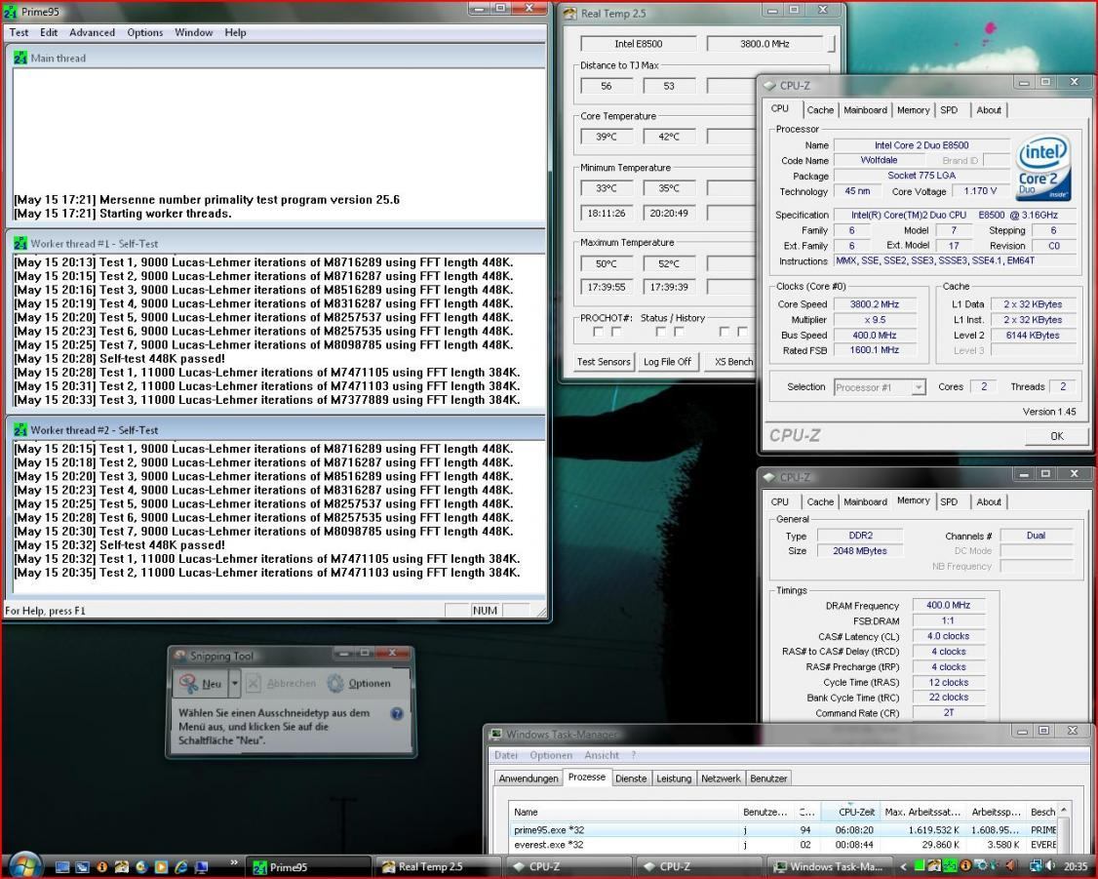The height and width of the screenshot is (879, 1098).
Task: Click the computer monitor quick launch icon
Action: [x=201, y=867]
